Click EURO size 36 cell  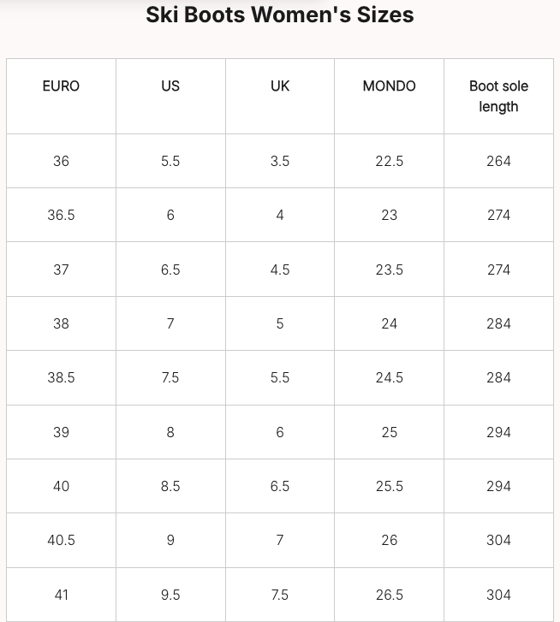pyautogui.click(x=61, y=161)
